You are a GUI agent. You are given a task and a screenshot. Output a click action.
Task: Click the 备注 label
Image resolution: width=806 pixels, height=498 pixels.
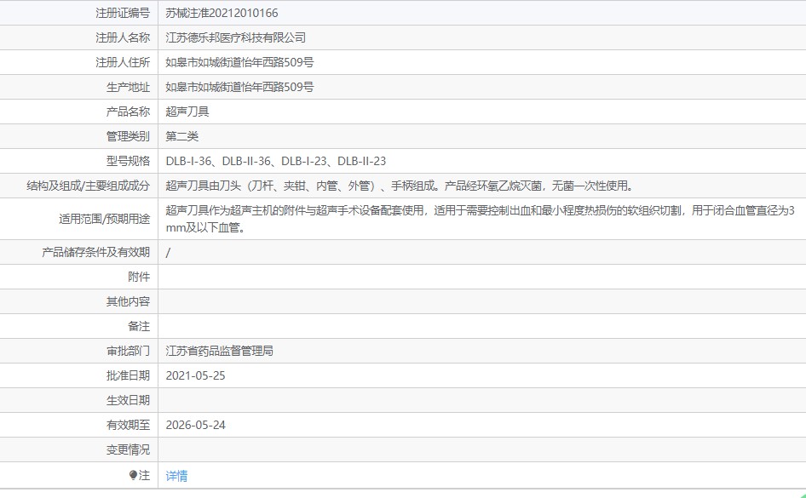pos(139,326)
